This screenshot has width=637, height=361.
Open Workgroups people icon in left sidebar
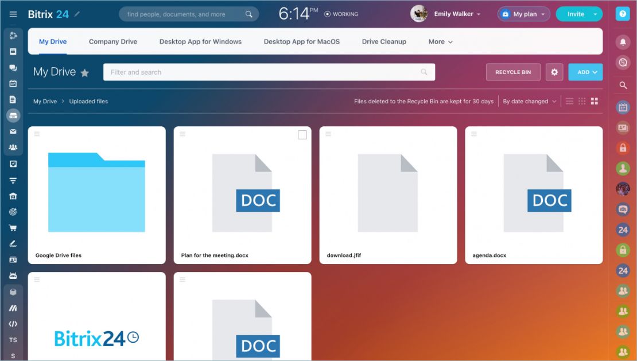click(x=13, y=147)
